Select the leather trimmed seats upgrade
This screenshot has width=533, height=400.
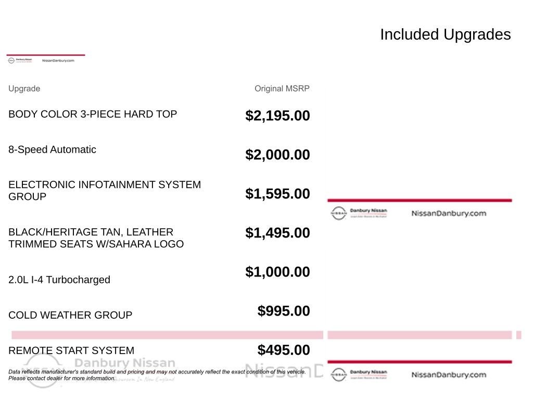(96, 238)
